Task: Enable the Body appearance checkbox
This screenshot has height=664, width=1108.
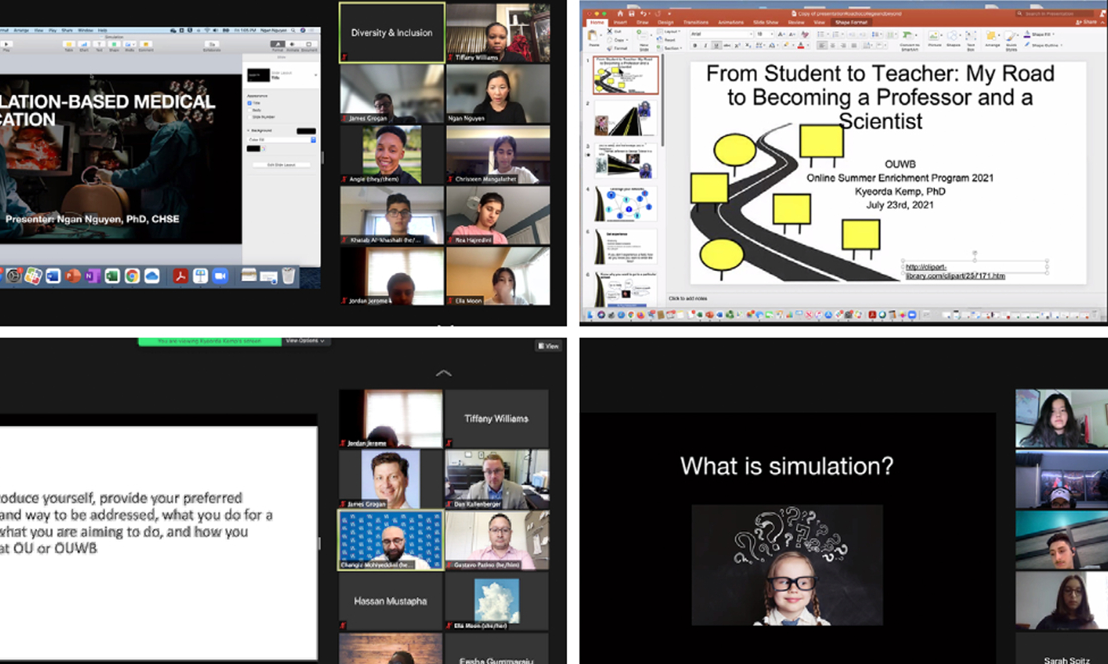Action: [249, 110]
